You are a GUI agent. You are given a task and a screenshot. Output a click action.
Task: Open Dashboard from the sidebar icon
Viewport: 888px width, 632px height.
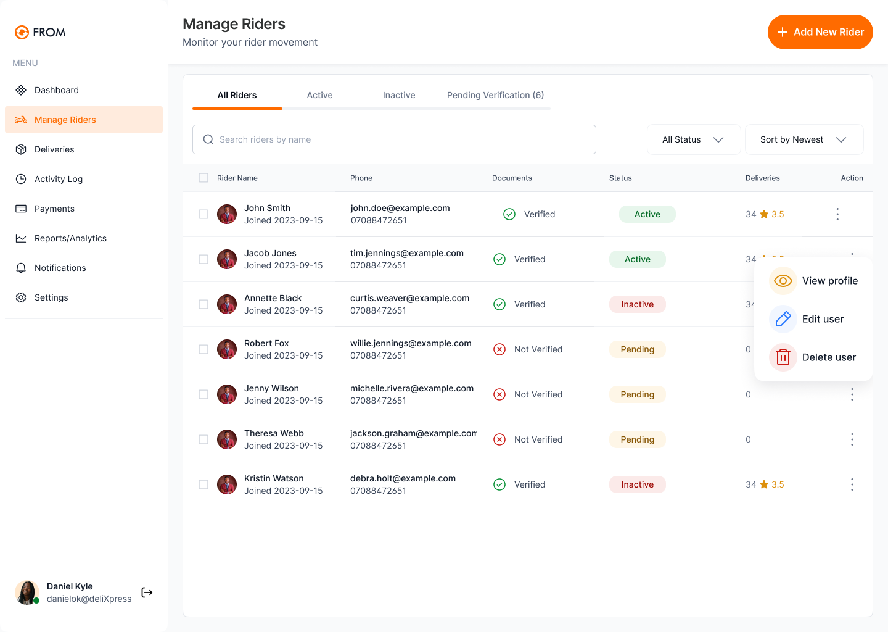point(21,90)
